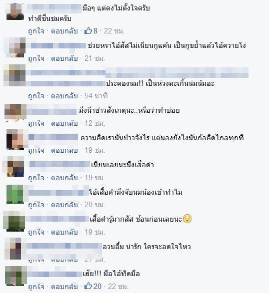
Task: Click ตอบกลับ under the 20 ชม. comment
Action: point(64,205)
